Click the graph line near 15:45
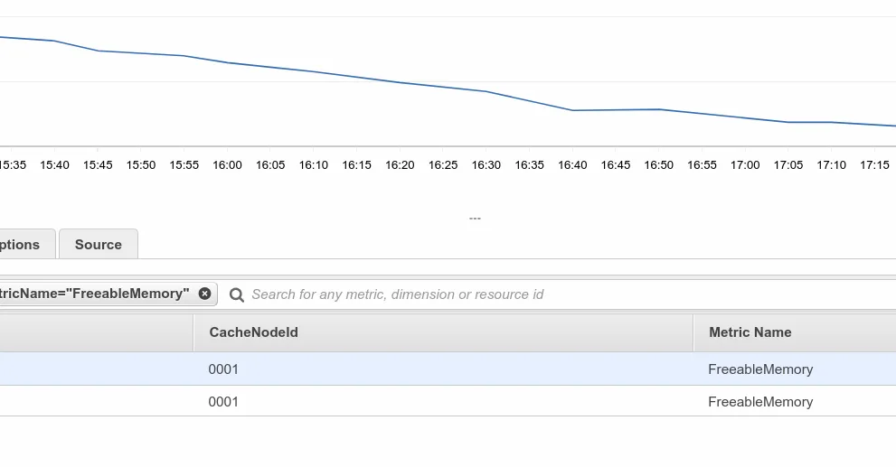 (99, 51)
